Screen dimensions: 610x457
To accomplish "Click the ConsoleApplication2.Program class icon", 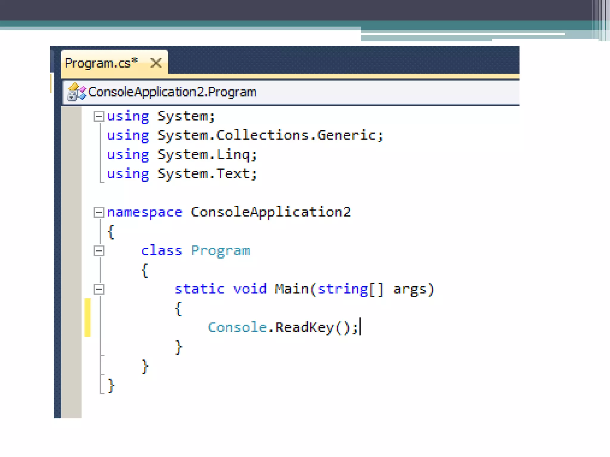I will (x=76, y=92).
